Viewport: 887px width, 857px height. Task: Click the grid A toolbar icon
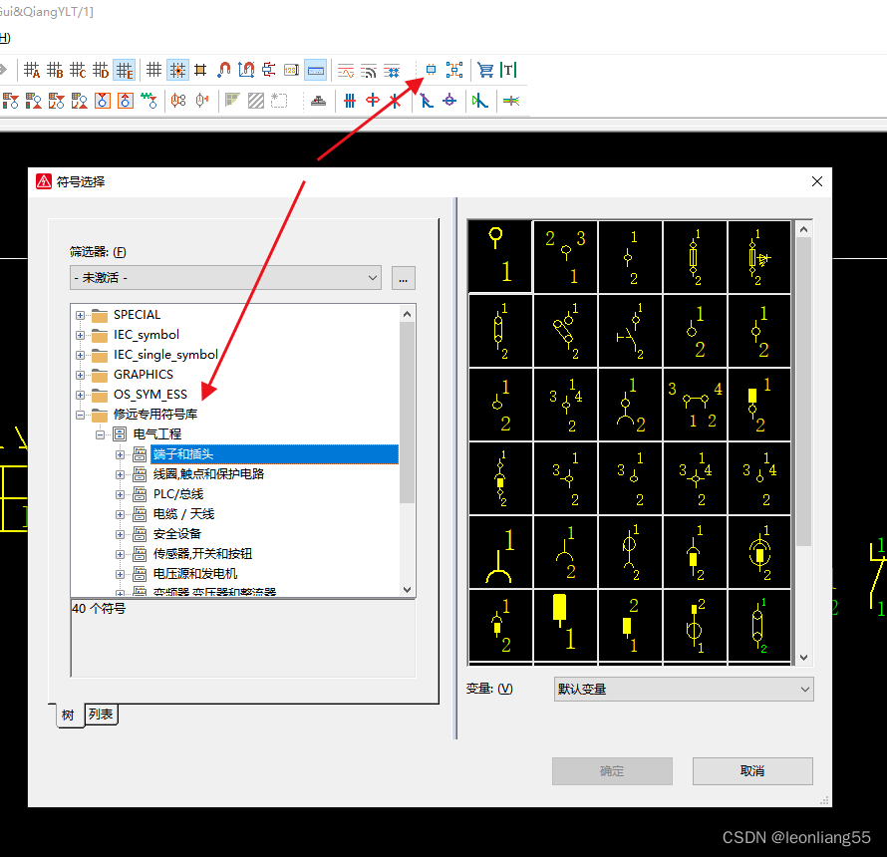click(x=32, y=70)
